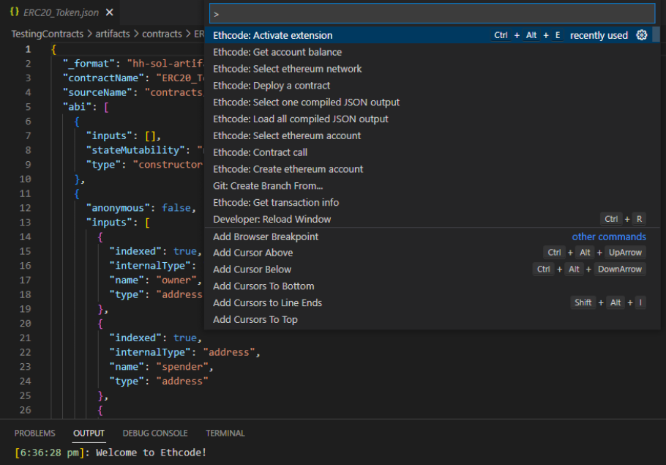
Task: Choose Ethcode: Create ethereum account
Action: click(288, 169)
